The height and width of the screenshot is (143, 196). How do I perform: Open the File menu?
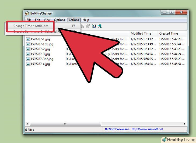[29, 20]
